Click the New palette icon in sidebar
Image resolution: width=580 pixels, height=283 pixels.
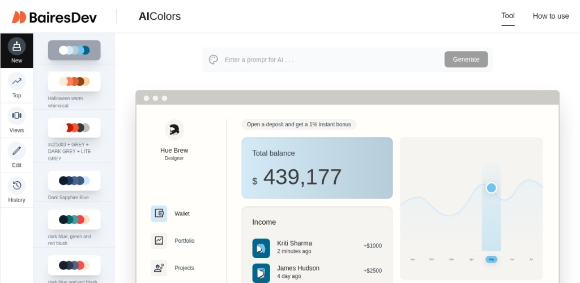click(x=16, y=46)
